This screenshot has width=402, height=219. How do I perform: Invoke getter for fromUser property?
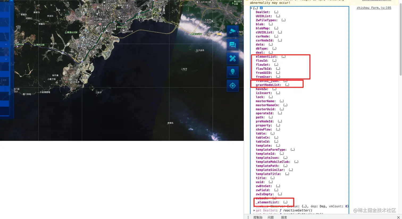pyautogui.click(x=278, y=77)
